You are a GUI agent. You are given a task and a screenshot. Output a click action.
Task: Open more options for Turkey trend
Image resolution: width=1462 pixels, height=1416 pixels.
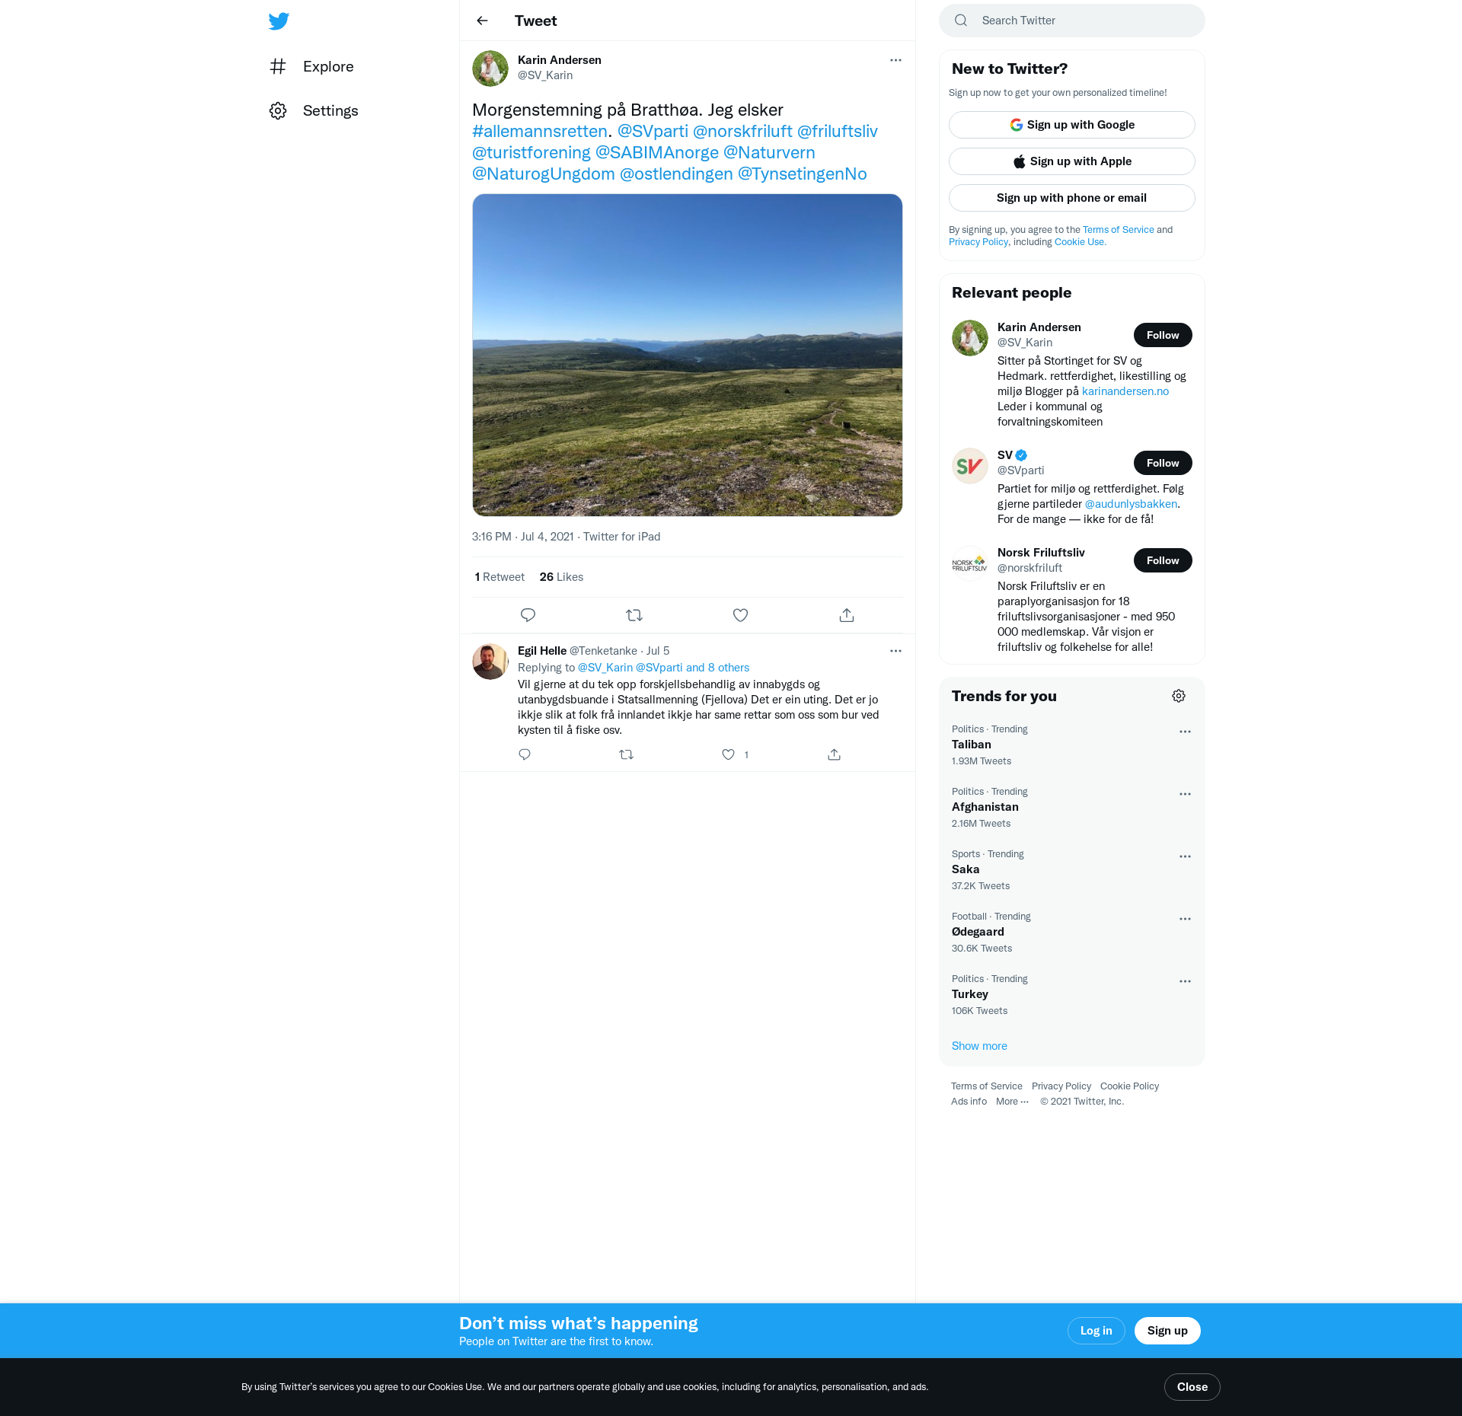(x=1185, y=981)
